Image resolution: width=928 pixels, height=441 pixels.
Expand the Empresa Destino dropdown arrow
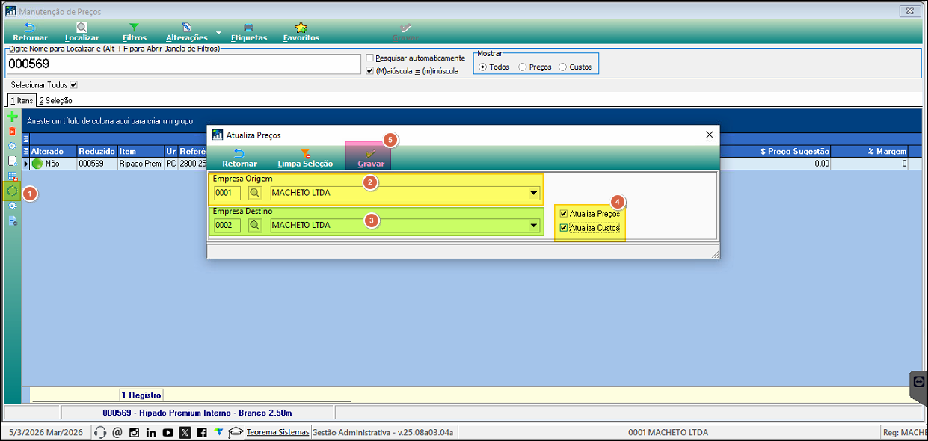point(534,225)
